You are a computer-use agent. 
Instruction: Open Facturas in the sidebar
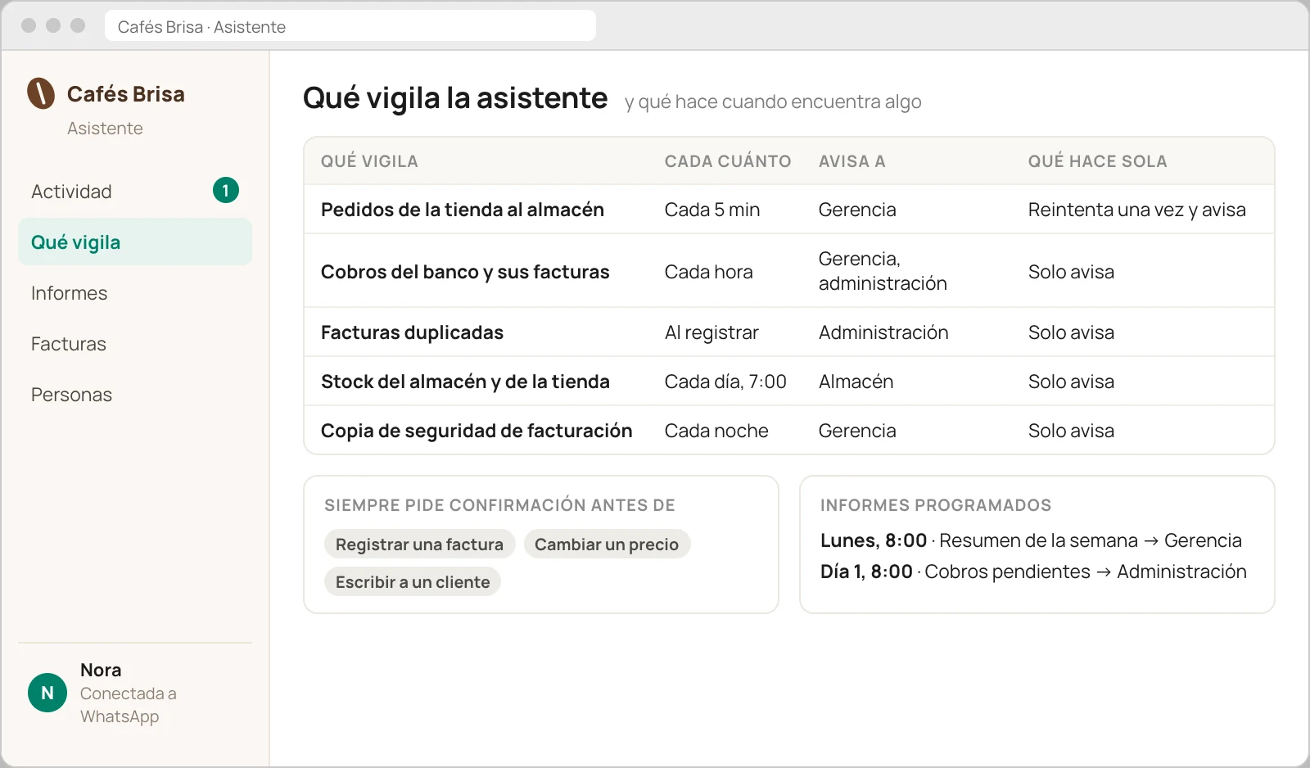click(135, 344)
